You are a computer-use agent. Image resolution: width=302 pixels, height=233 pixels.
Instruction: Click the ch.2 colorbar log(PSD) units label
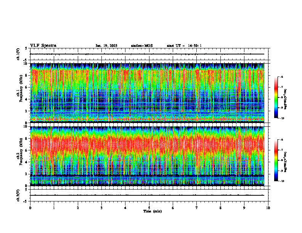286,162
